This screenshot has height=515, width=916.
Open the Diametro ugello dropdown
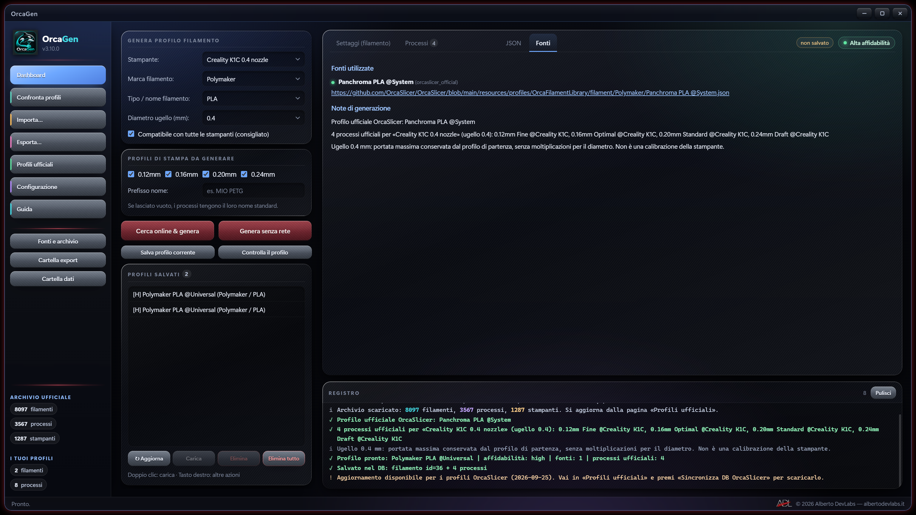(x=253, y=118)
